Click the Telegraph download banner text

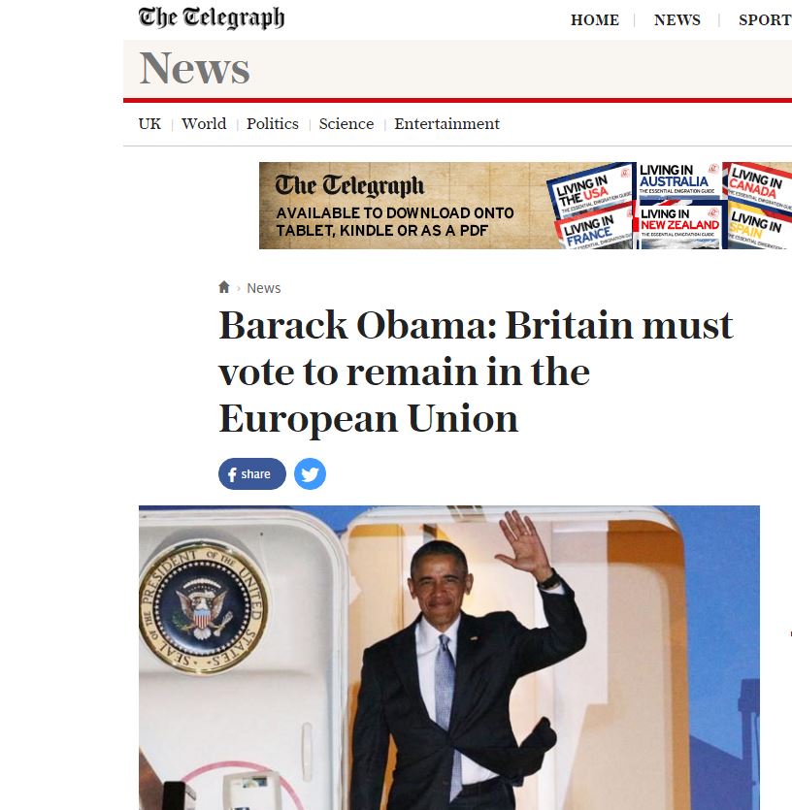pos(395,221)
